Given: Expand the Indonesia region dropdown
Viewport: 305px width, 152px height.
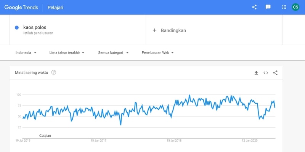Looking at the screenshot, I should coord(26,52).
